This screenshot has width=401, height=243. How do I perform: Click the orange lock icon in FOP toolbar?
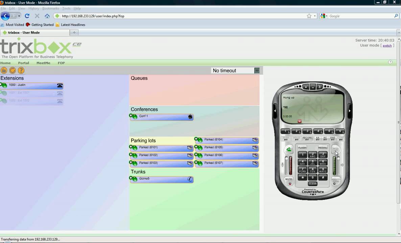click(x=4, y=71)
